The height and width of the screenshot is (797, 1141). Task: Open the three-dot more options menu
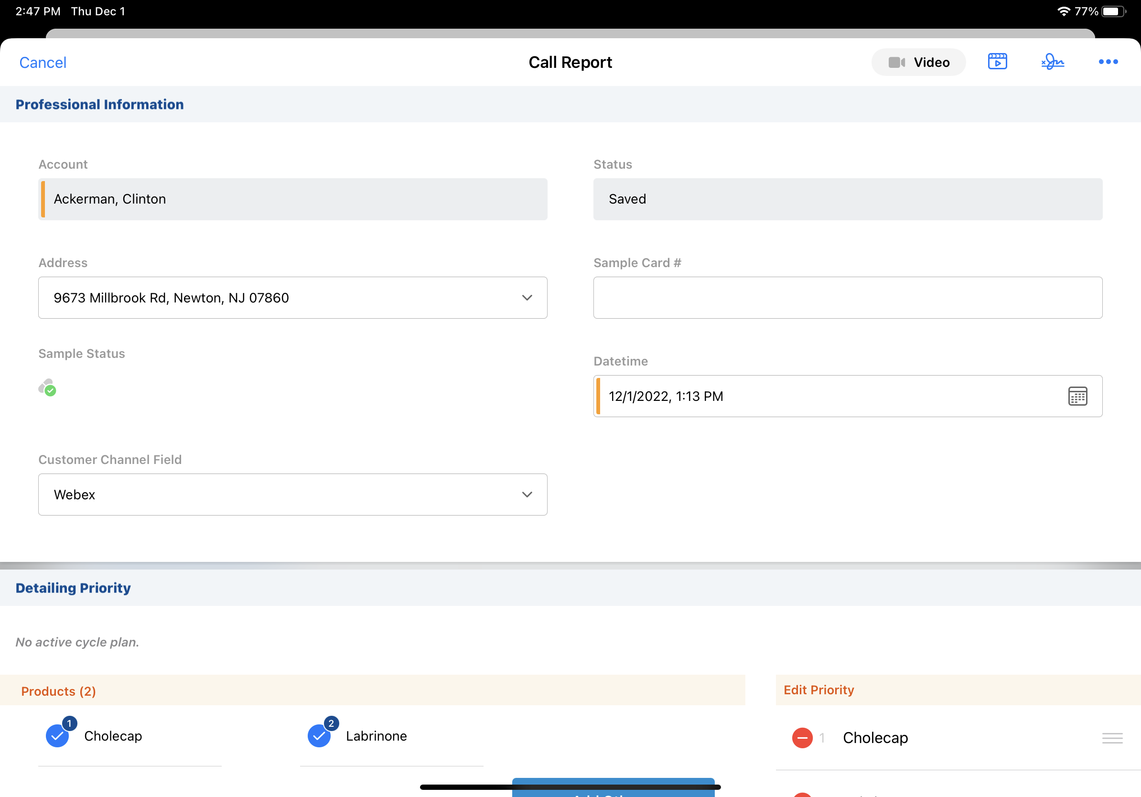[x=1108, y=62]
